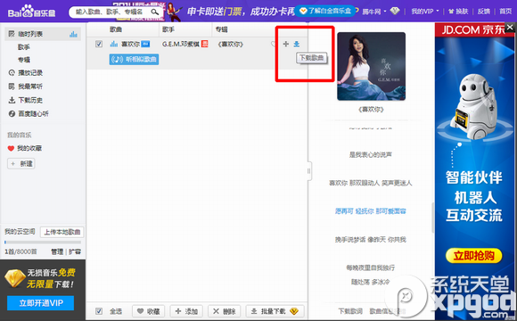517x321 pixels.
Task: Click the highlighted blue lyric line
Action: [x=371, y=211]
